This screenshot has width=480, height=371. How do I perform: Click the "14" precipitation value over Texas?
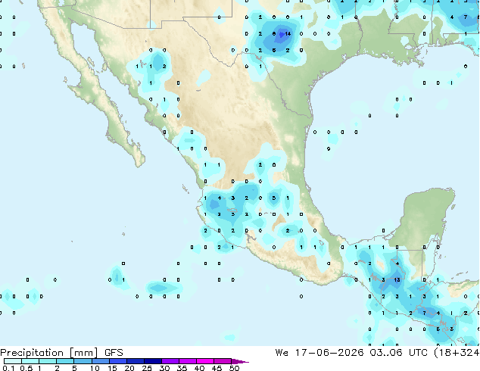point(288,33)
